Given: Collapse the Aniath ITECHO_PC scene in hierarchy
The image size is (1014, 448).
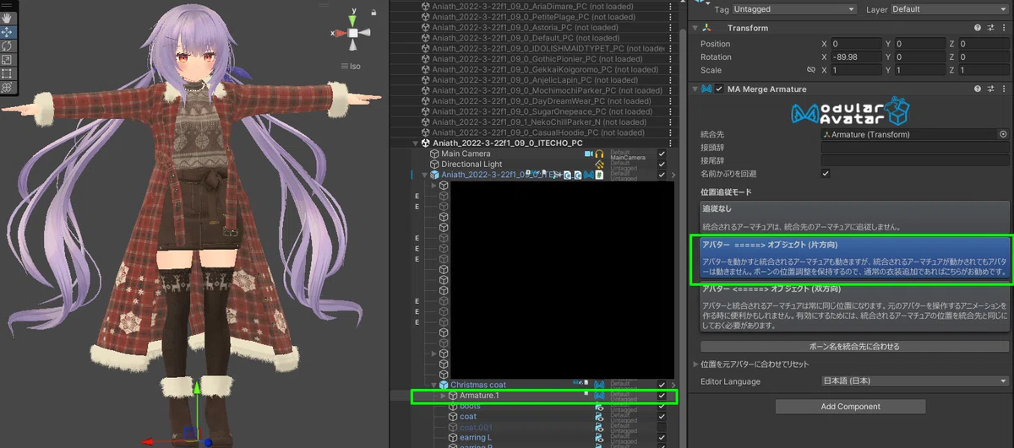Looking at the screenshot, I should pos(415,143).
